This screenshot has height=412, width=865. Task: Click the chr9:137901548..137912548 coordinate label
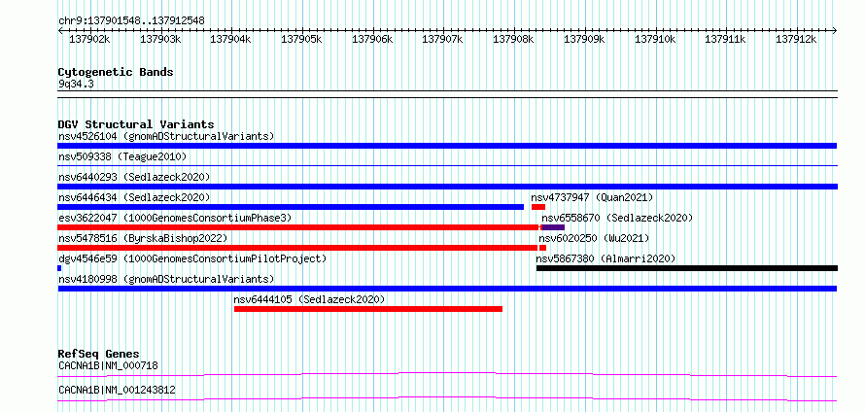tap(131, 21)
